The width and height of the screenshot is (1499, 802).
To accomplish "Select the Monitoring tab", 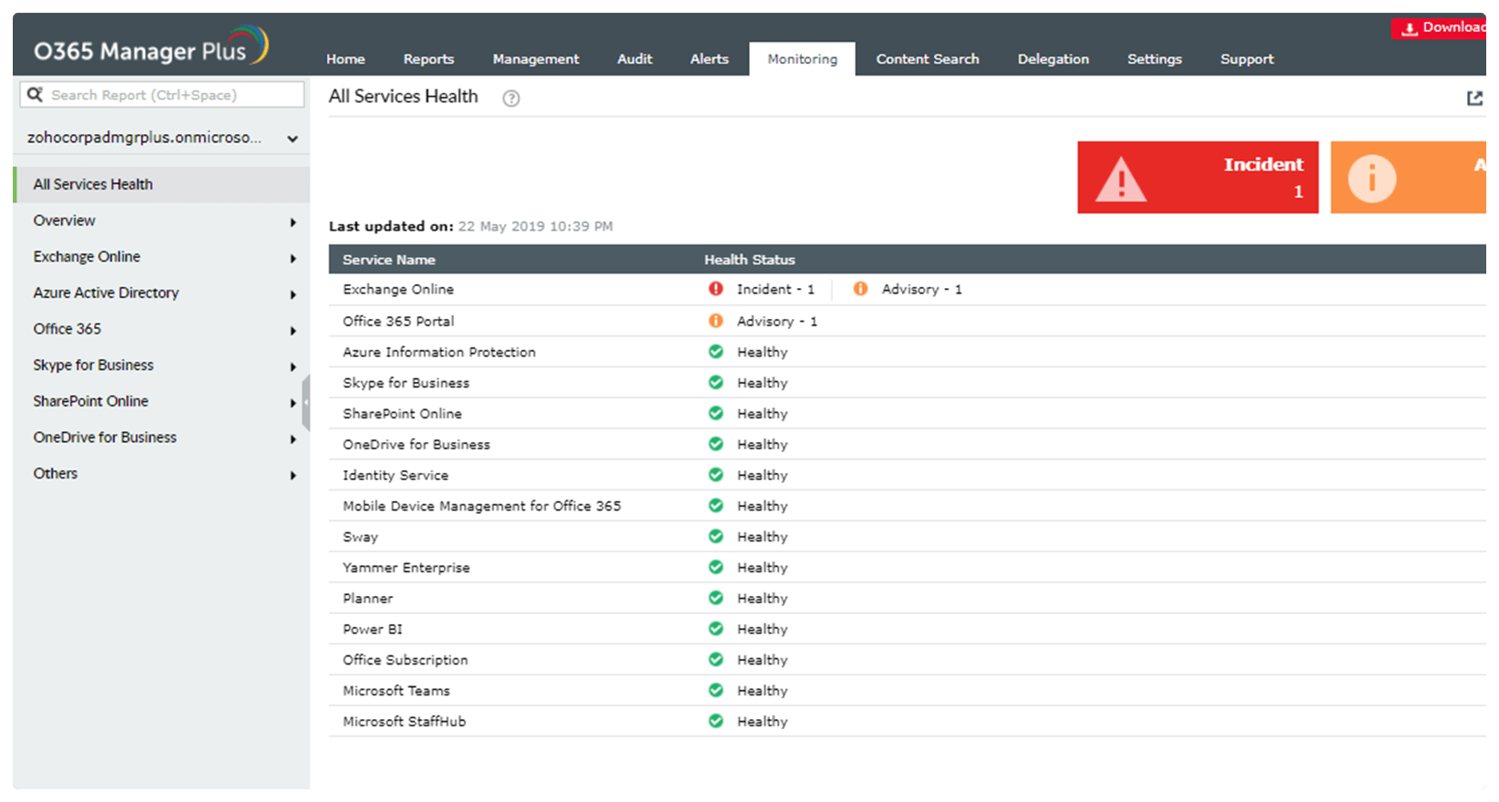I will tap(803, 59).
